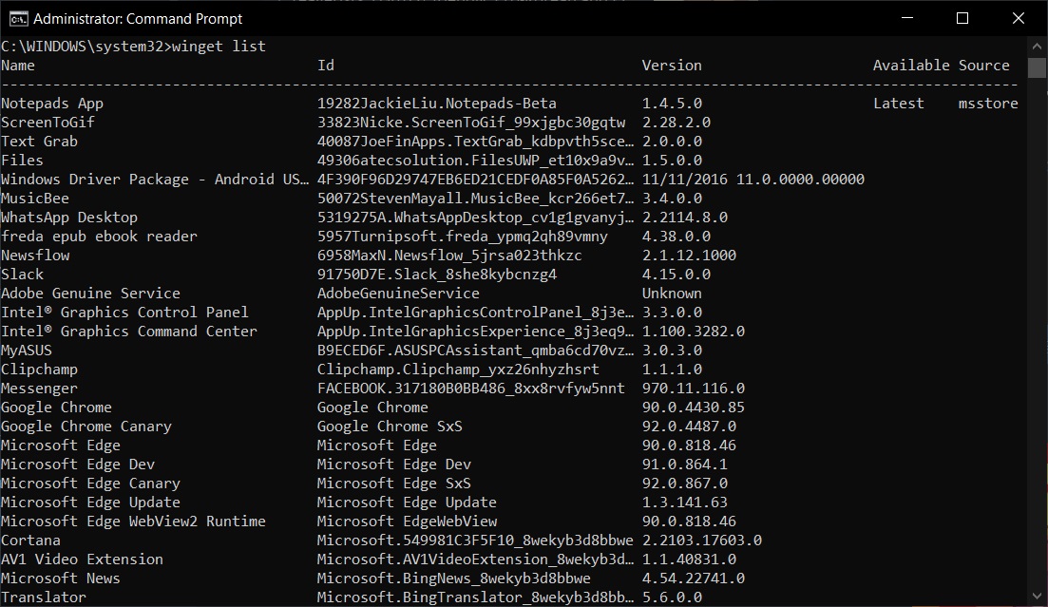The image size is (1048, 607).
Task: Click the 'Version' column header
Action: pos(672,66)
